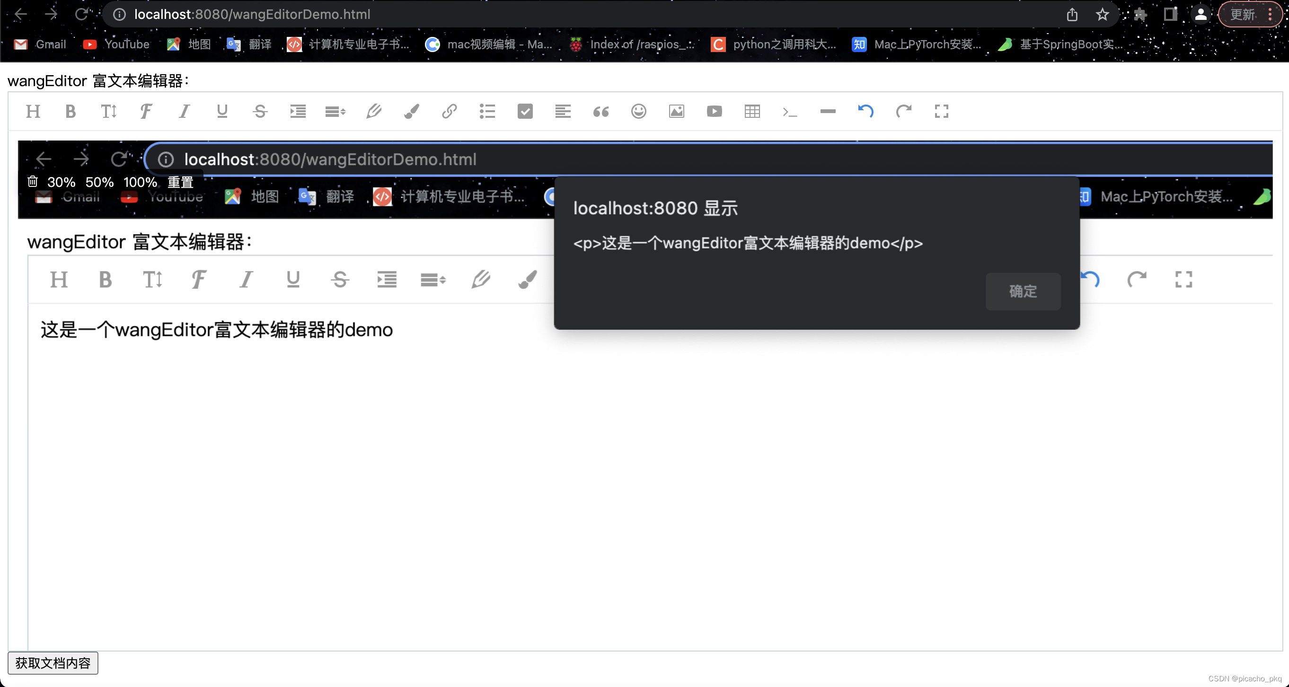Open the Gmail bookmark in the browser bookmarks bar
Screen dimensions: 1289x687
point(40,44)
